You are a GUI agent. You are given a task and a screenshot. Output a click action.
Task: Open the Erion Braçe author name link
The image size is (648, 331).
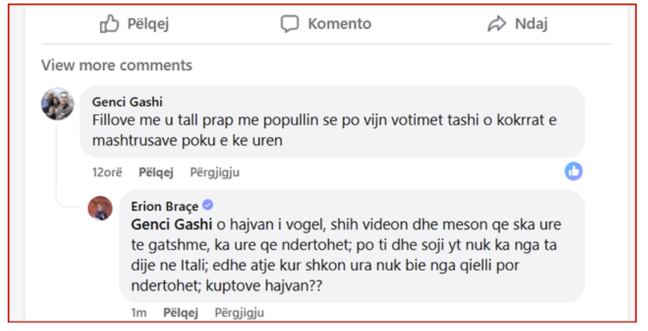point(165,205)
